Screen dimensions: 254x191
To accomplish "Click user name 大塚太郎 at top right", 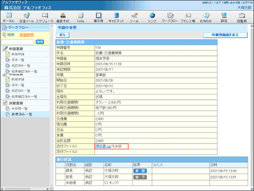I will click(244, 8).
